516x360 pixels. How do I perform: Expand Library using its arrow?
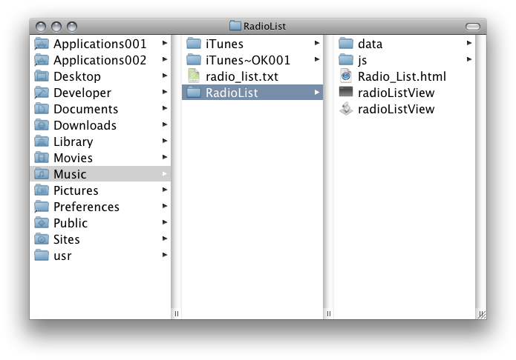[x=165, y=141]
